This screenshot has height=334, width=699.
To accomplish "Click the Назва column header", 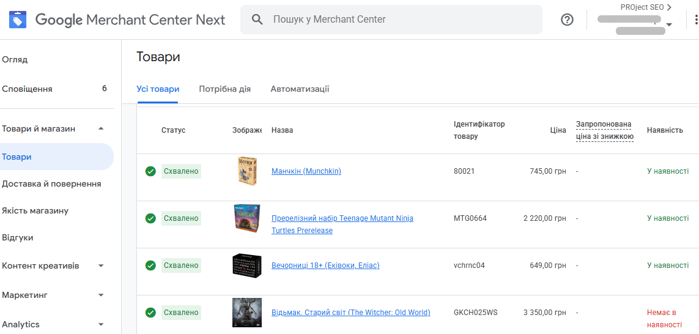I will point(282,130).
